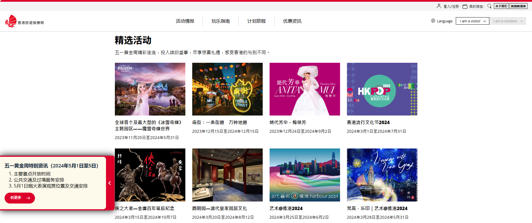This screenshot has height=223, width=532.
Task: Click date 2024年3月28日至2024年5月31日
Action: coord(378,217)
